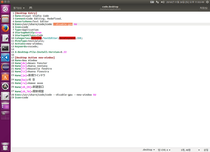Click the Name[zh_TW] line 27
210x152 pixels.
[29, 91]
